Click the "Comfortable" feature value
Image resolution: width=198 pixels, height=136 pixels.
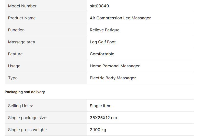(x=102, y=54)
